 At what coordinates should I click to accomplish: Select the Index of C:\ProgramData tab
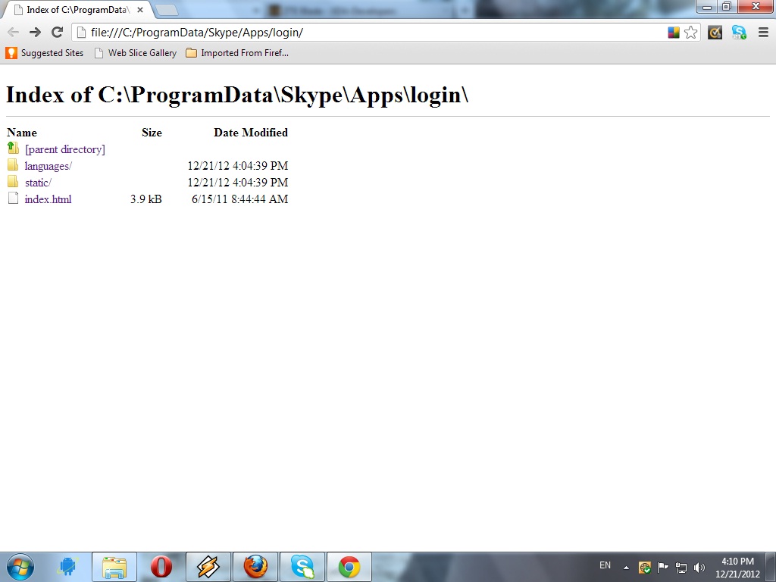[x=78, y=10]
